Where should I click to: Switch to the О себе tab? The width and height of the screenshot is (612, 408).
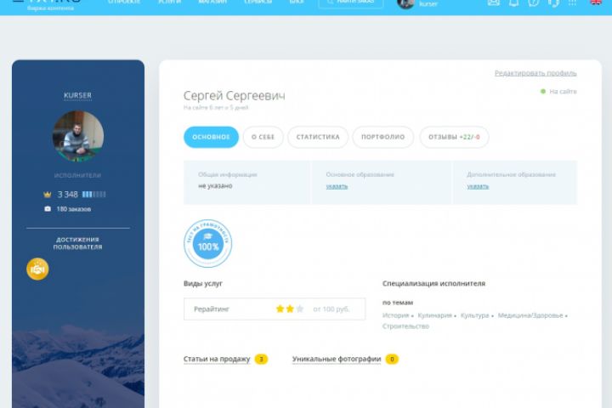(263, 137)
